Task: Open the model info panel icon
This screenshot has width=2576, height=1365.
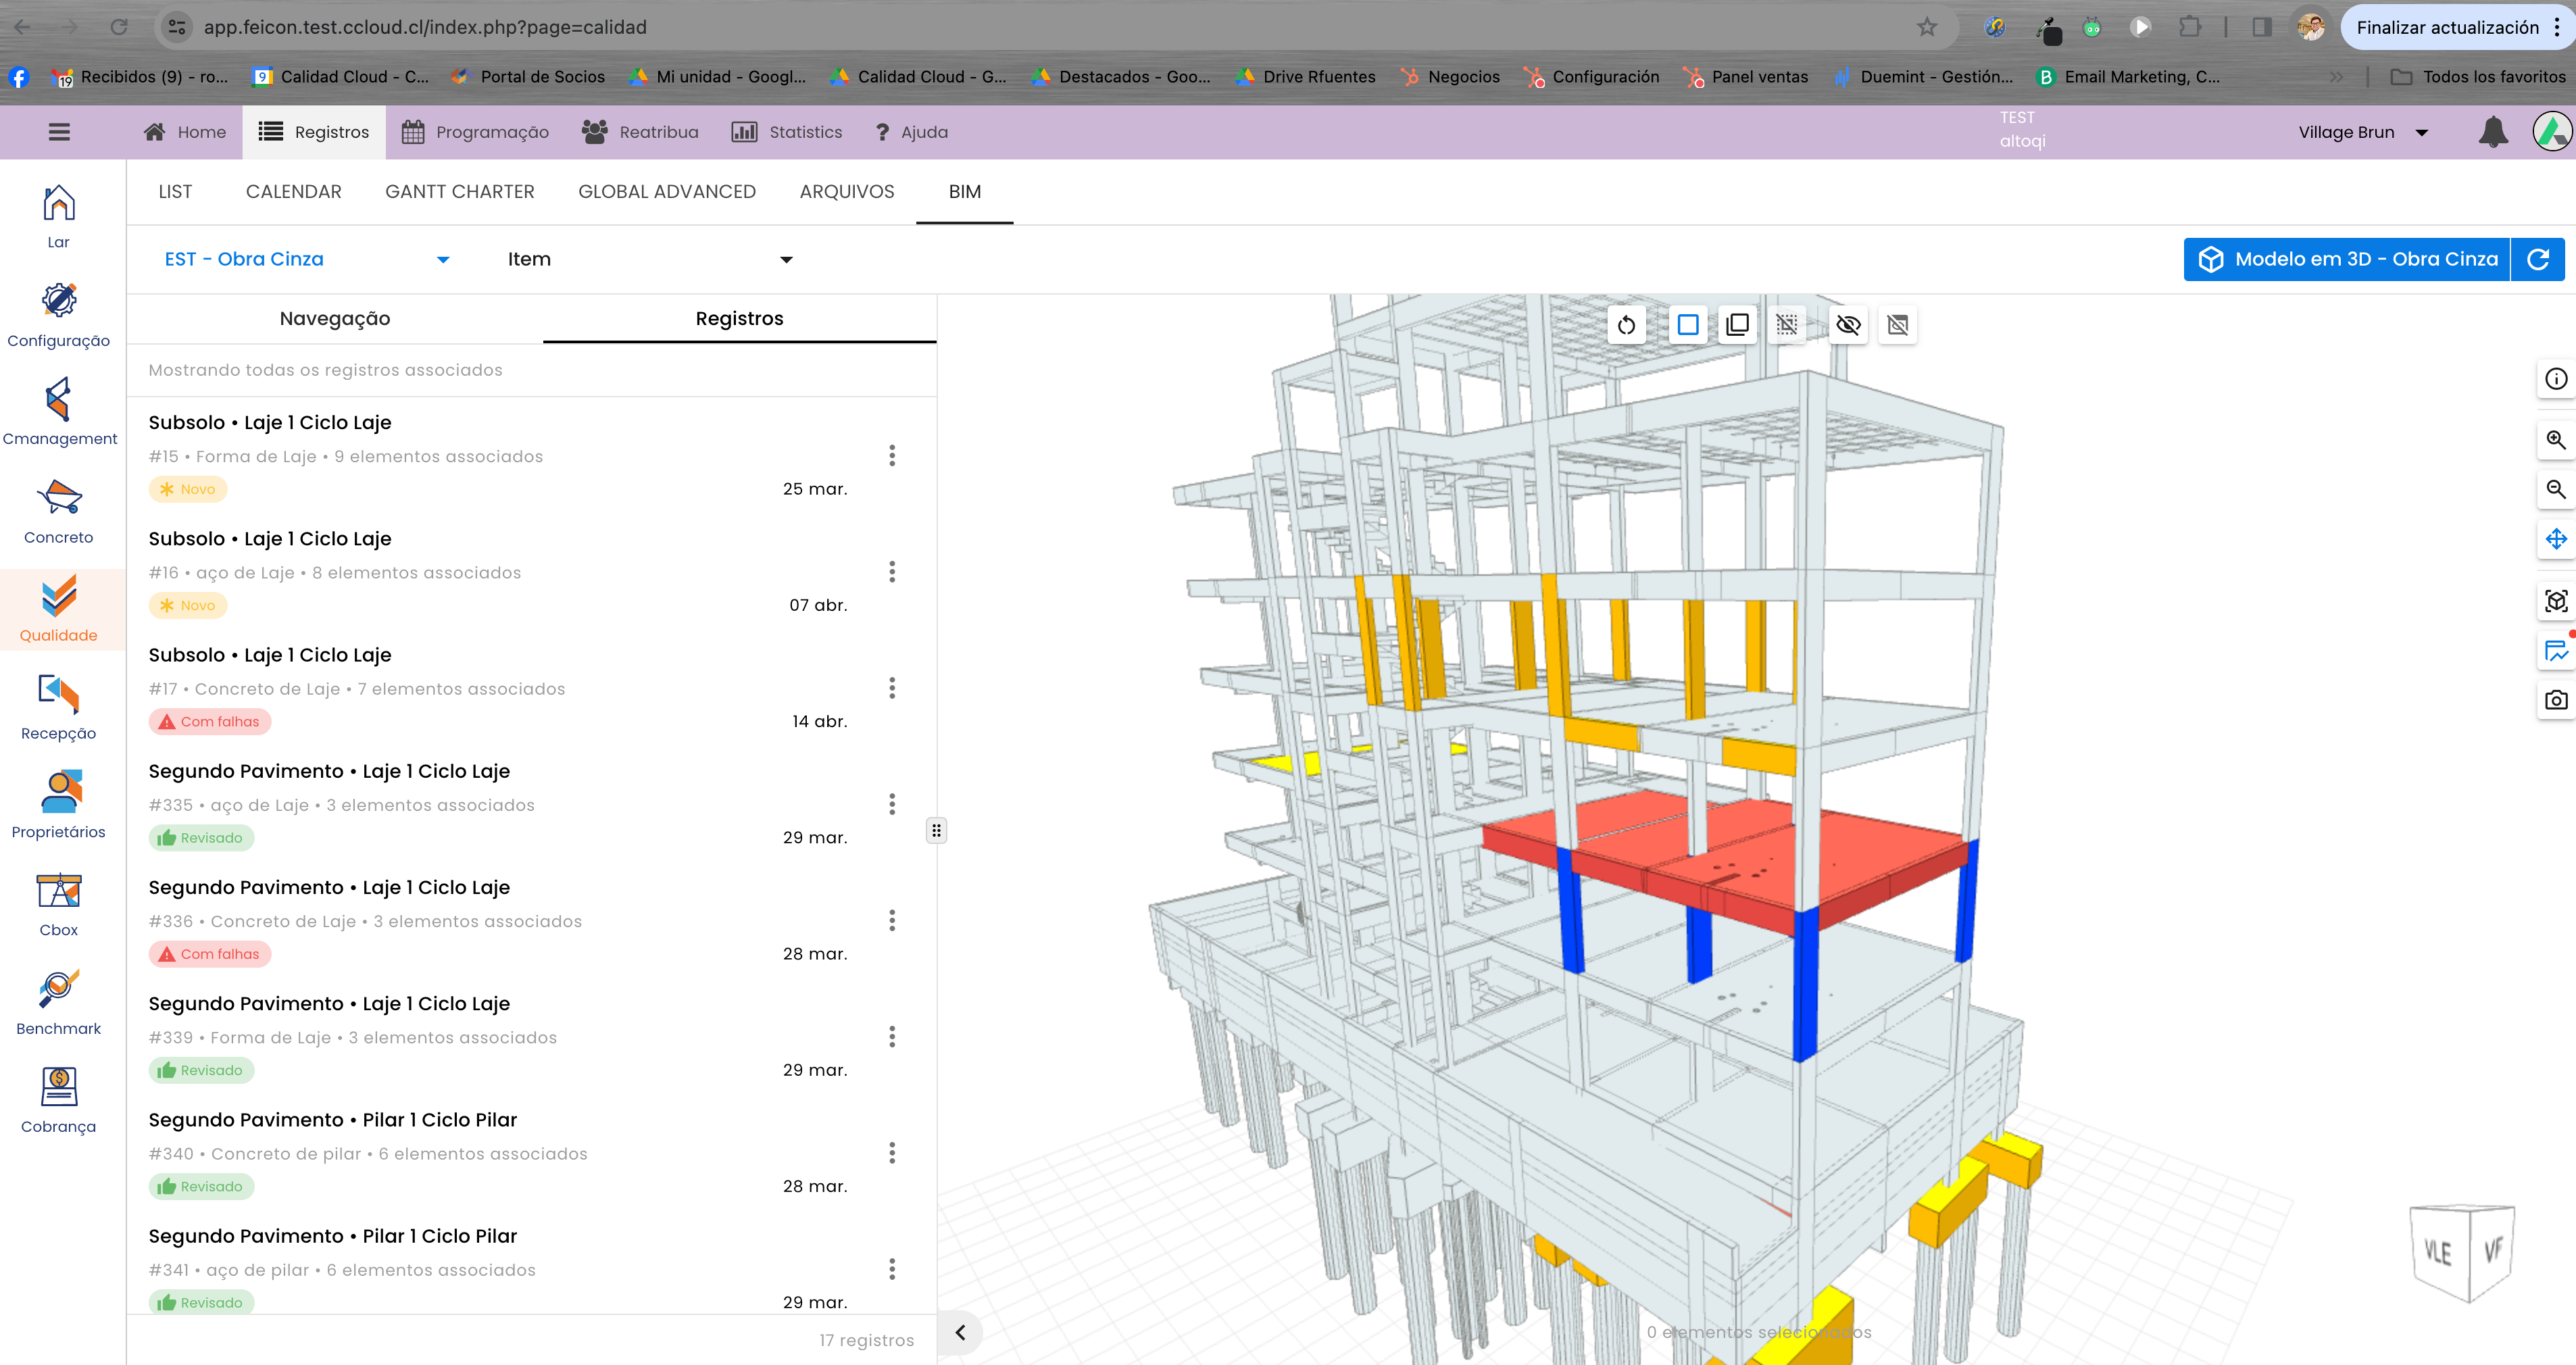Action: tap(2556, 379)
